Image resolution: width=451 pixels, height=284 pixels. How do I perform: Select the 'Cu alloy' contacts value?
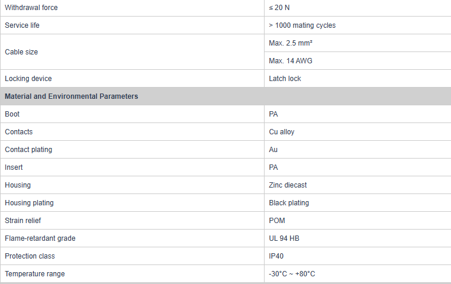point(282,132)
